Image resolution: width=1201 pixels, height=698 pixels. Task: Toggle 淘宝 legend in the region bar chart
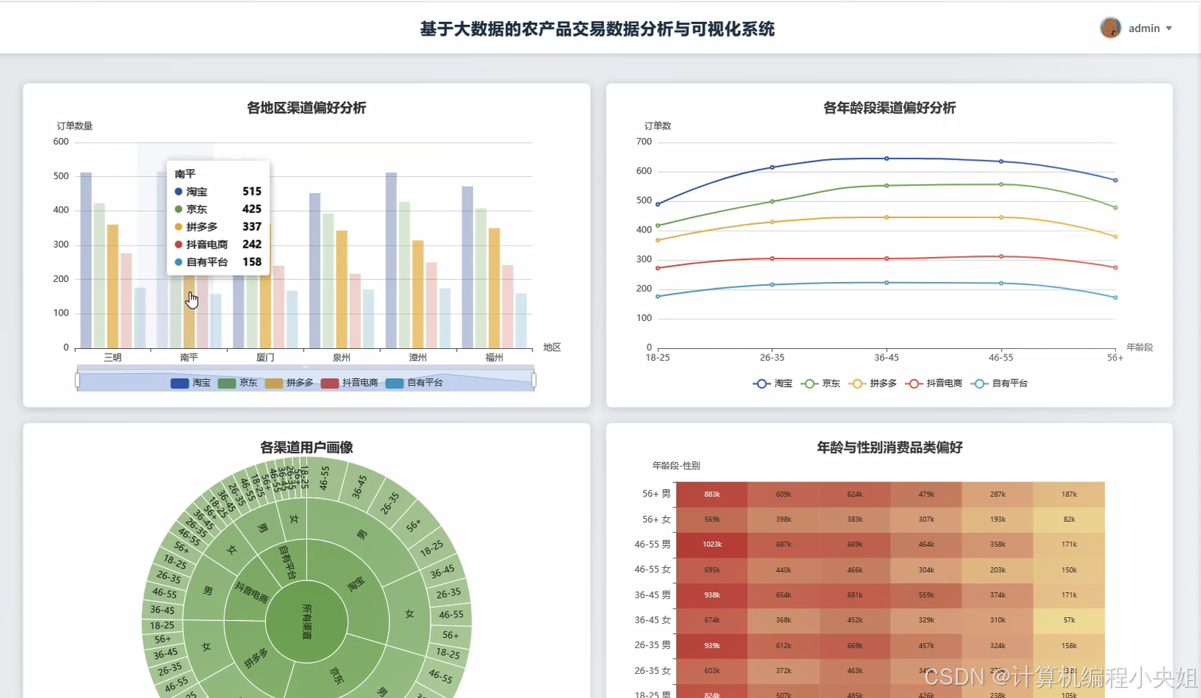pyautogui.click(x=191, y=382)
